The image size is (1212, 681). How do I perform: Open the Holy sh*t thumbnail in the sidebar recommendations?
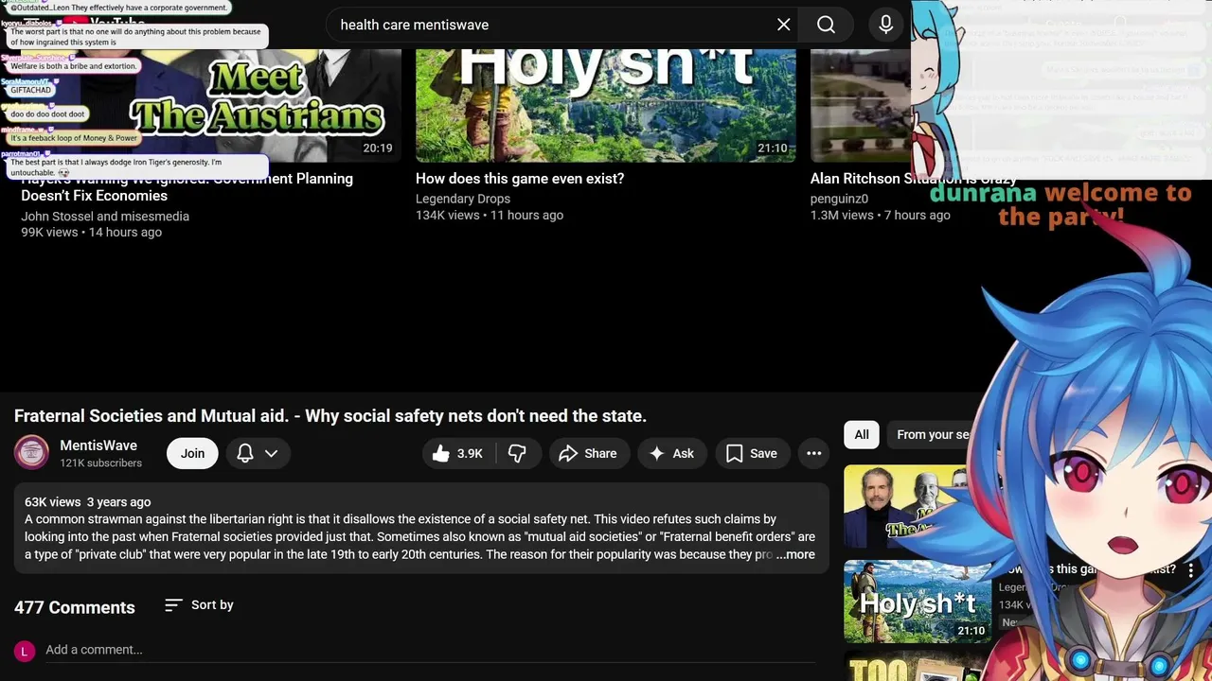tap(918, 602)
